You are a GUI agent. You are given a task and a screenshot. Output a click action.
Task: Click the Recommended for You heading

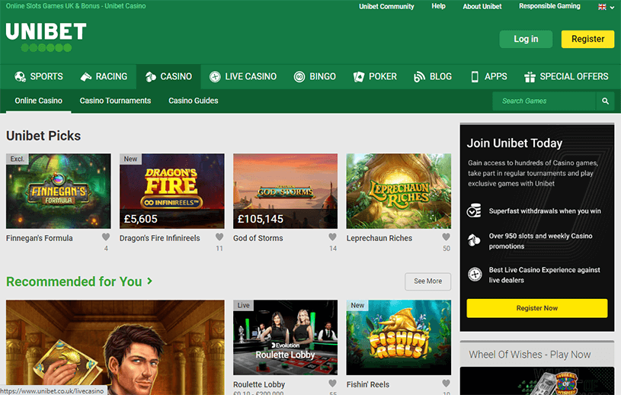coord(74,281)
